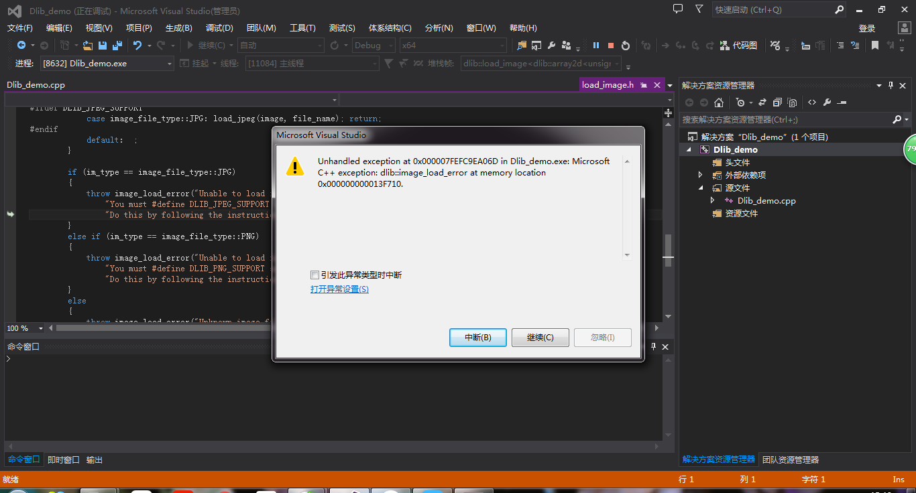The width and height of the screenshot is (916, 493).
Task: Click the bookmark icon in toolbar
Action: tap(875, 46)
